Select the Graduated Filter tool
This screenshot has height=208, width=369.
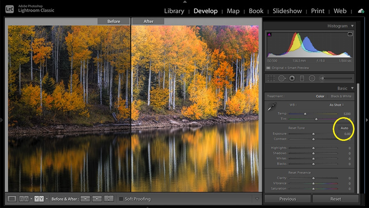(x=302, y=78)
